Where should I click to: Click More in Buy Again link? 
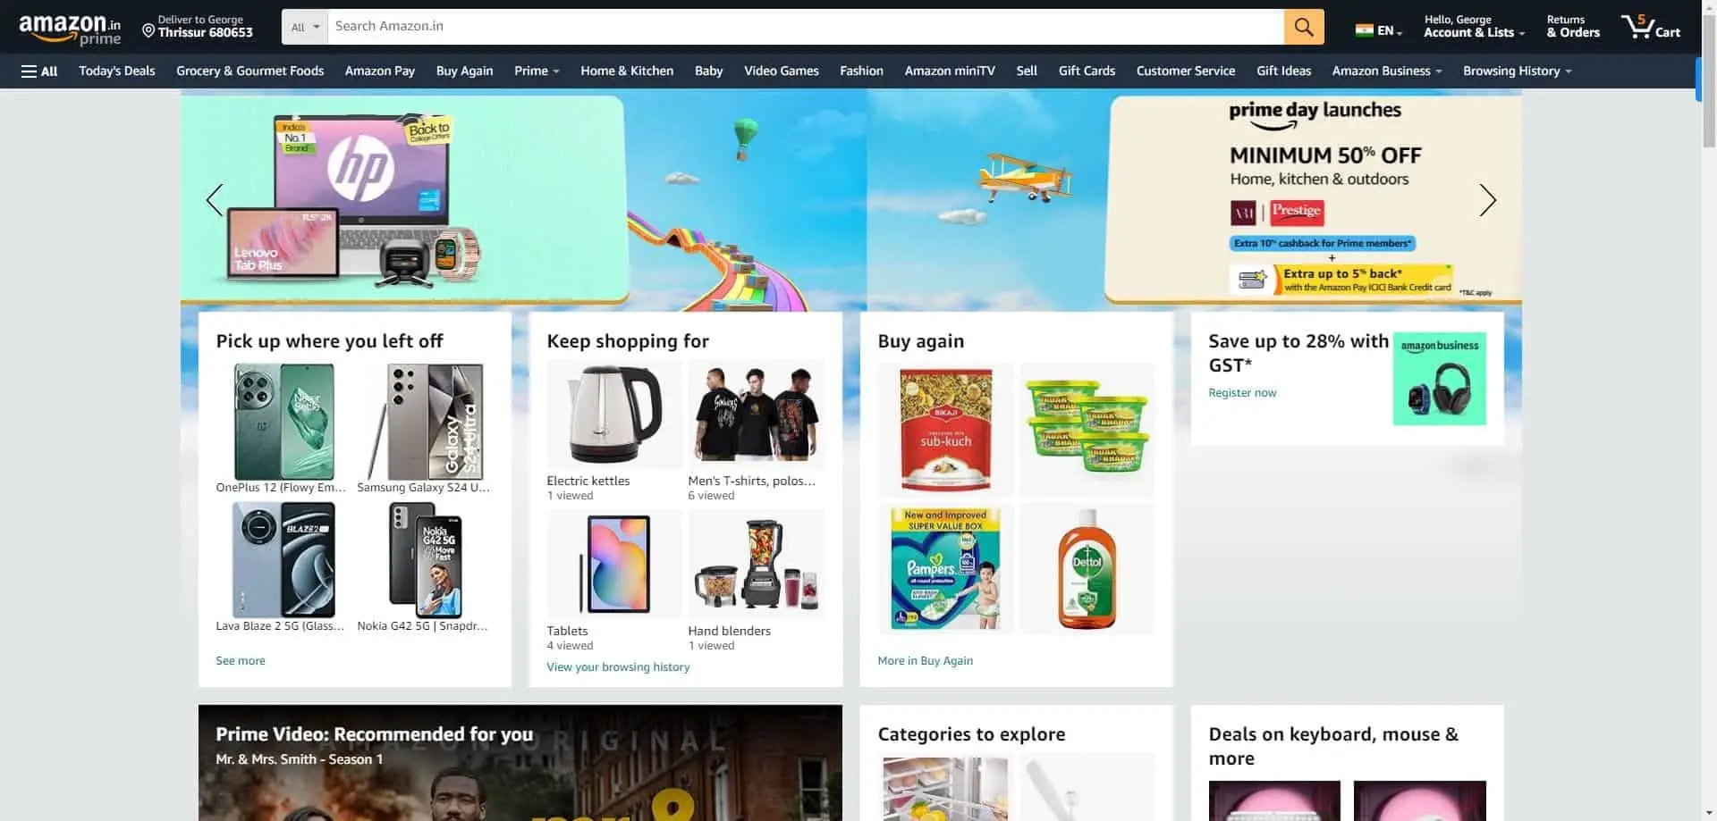926,661
